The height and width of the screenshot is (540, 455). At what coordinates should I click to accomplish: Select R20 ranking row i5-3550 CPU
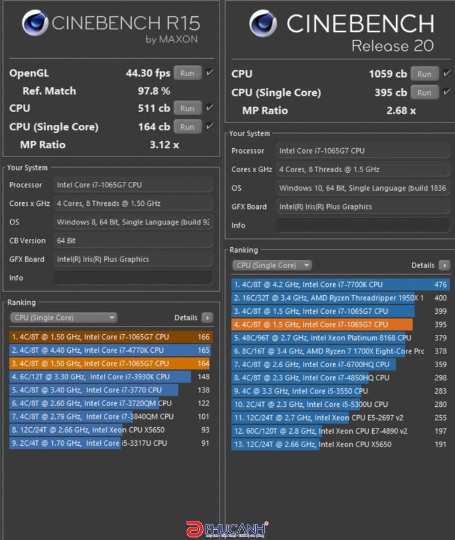tap(340, 391)
